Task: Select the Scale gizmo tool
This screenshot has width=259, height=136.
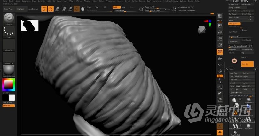Action: click(x=64, y=9)
